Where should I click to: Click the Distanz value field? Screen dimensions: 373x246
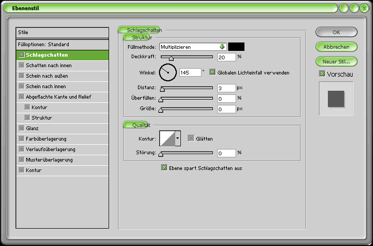(227, 88)
